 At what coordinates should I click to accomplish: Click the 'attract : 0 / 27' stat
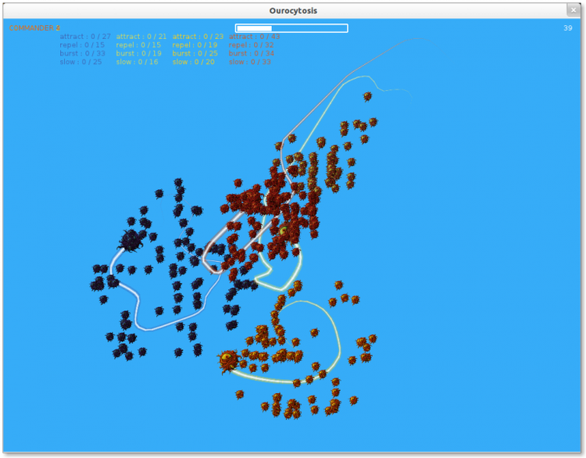85,37
